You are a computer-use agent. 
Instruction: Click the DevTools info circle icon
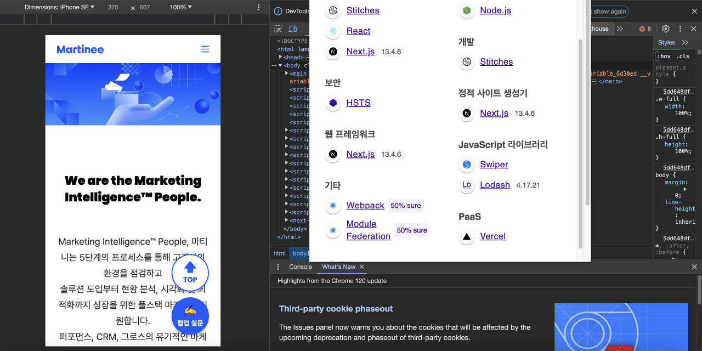278,11
